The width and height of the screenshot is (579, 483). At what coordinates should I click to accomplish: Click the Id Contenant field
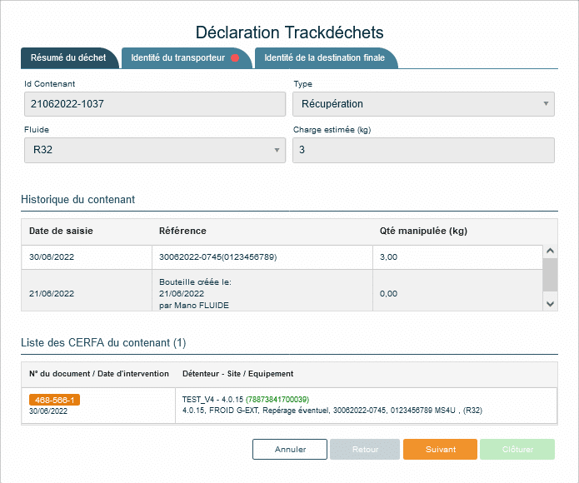(x=154, y=104)
